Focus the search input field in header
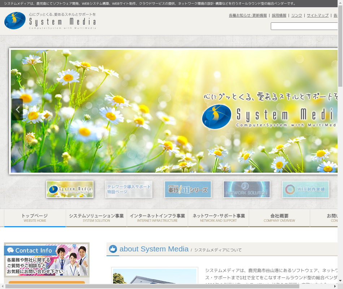Image resolution: width=343 pixels, height=289 pixels. click(x=304, y=26)
